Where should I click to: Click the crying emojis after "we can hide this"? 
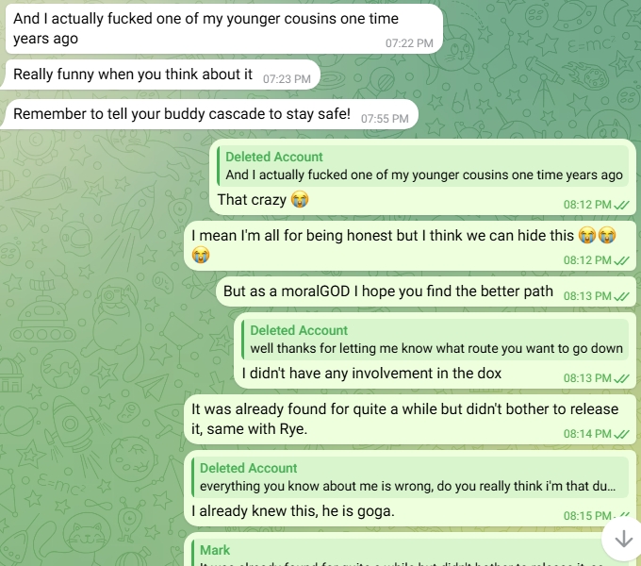coord(598,234)
